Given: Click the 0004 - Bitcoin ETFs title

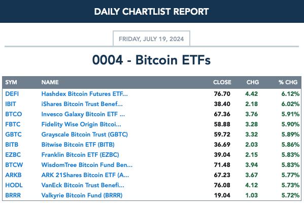Looking at the screenshot, I should pos(151,60).
